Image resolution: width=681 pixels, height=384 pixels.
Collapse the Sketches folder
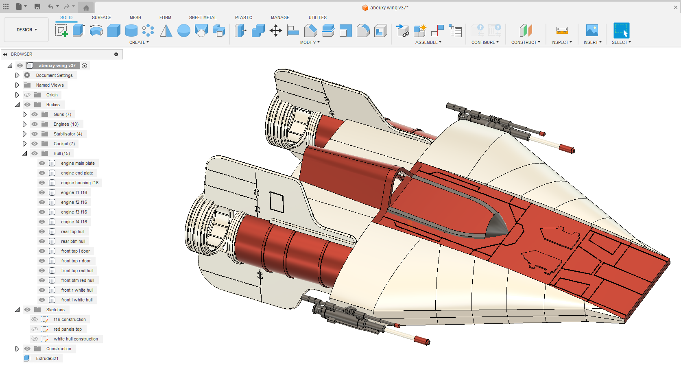[x=17, y=310]
